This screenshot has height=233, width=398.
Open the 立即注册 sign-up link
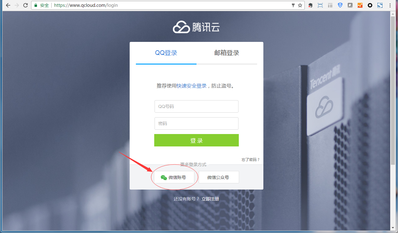pyautogui.click(x=210, y=199)
